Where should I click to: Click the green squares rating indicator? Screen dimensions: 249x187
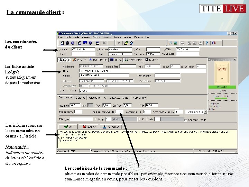221,98
